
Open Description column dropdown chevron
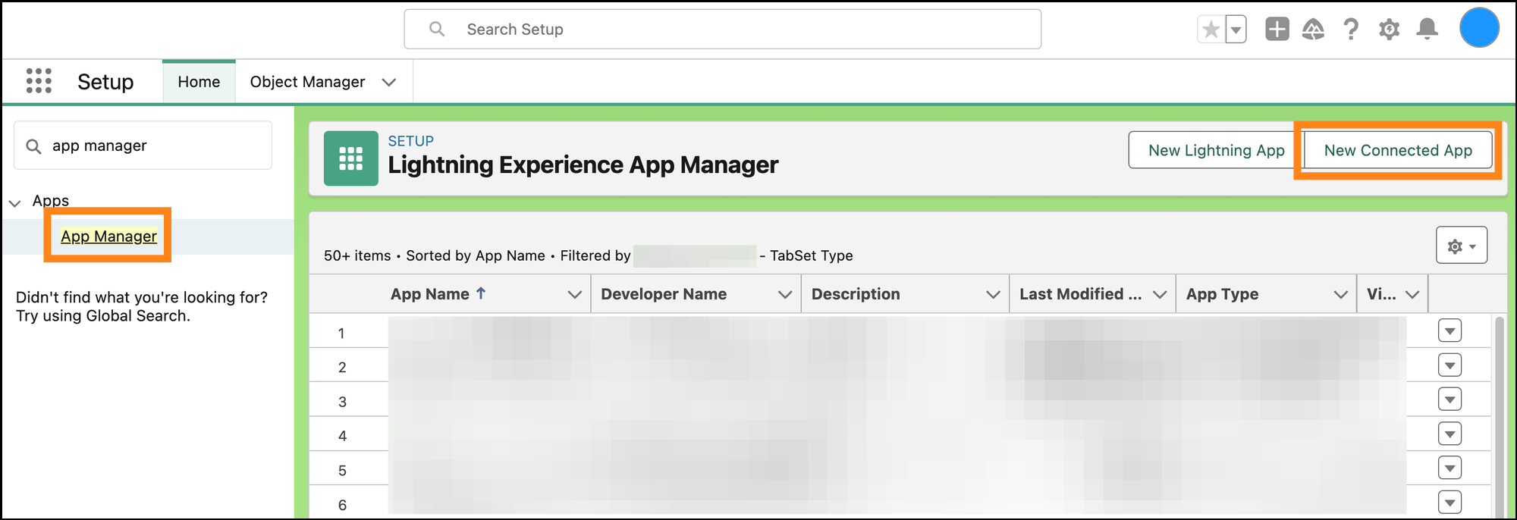[x=993, y=294]
